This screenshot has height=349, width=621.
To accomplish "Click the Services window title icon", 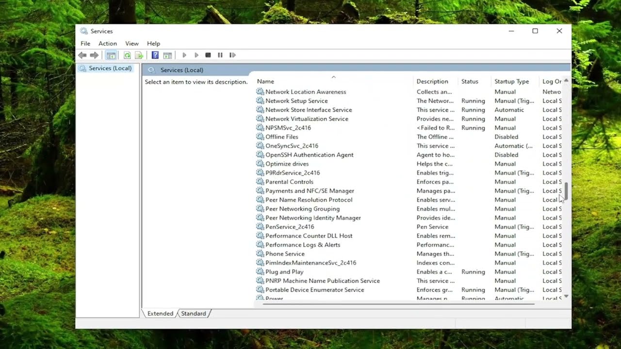I will tap(84, 31).
